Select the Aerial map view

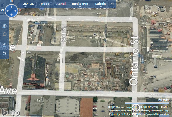[x=61, y=4]
